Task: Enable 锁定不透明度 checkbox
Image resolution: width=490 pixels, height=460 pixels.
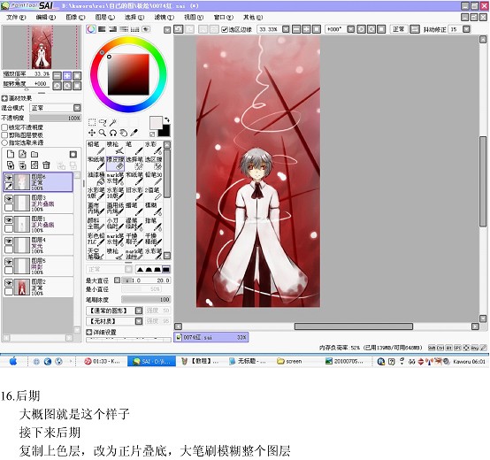Action: pos(4,127)
